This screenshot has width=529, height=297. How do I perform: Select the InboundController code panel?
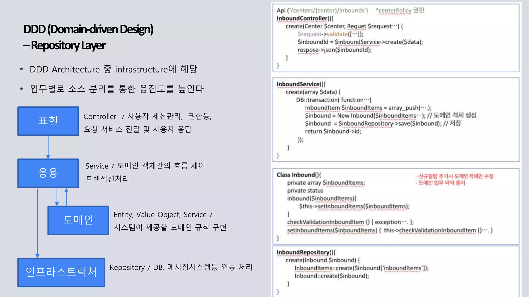(x=396, y=38)
